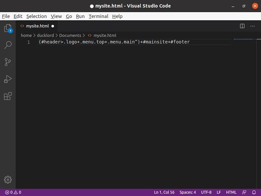Click Ln 1, Col 56 to go to line
Viewport: 261px width, 196px height.
pyautogui.click(x=164, y=192)
